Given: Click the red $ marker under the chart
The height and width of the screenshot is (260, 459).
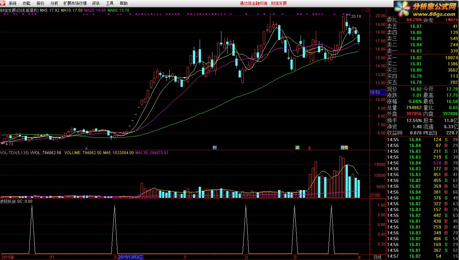Looking at the screenshot, I should [x=310, y=148].
